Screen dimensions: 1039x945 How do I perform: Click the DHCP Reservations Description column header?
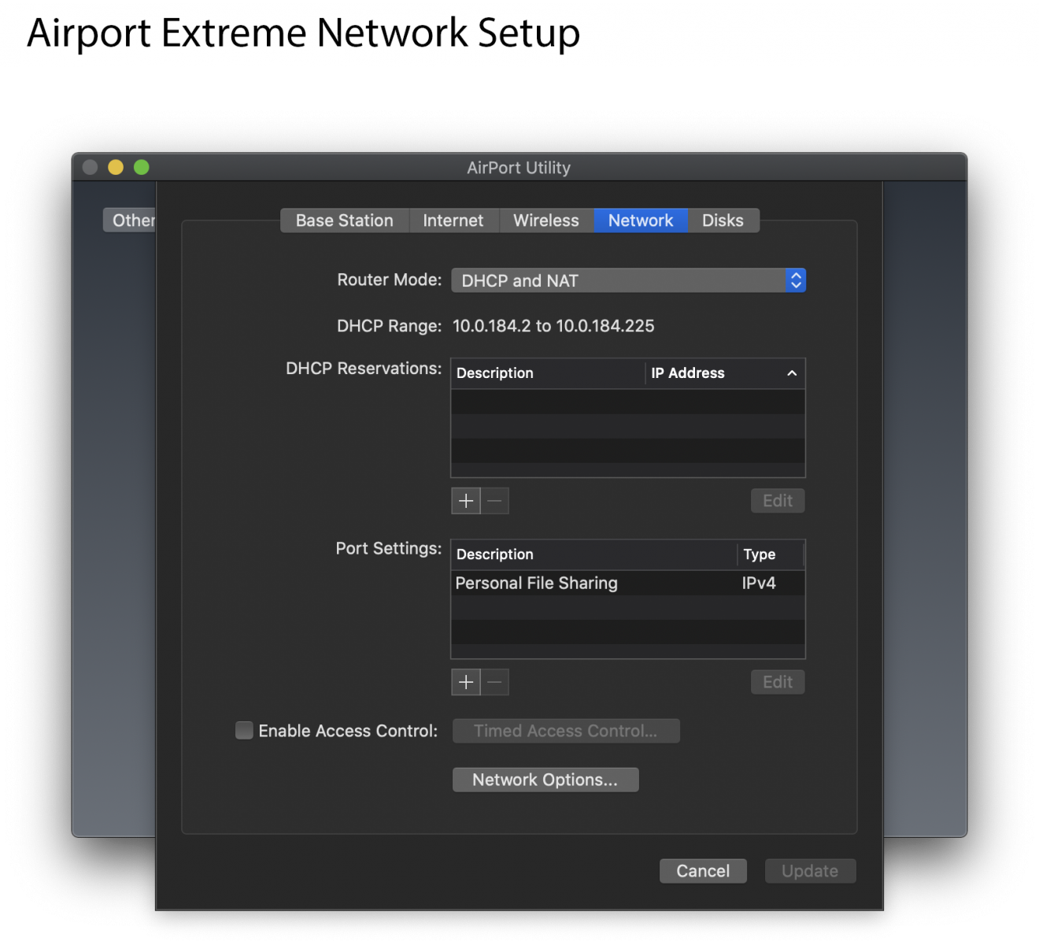(x=548, y=373)
